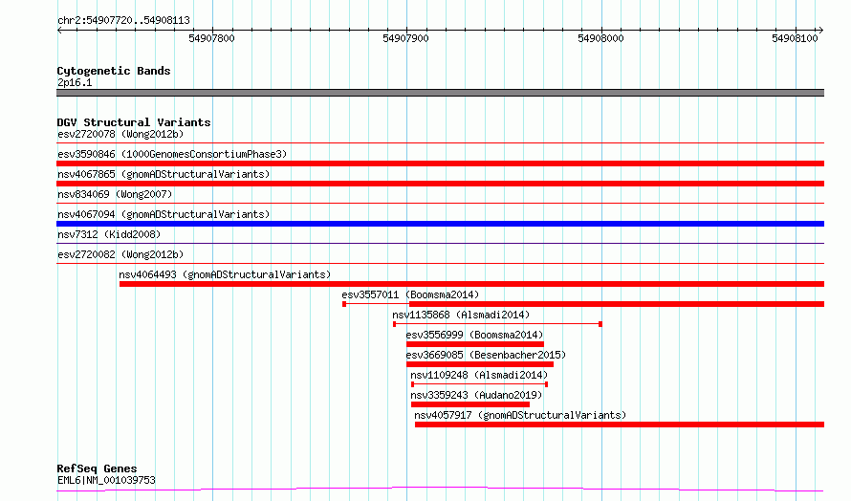Click the red bar of esv3556999

475,344
